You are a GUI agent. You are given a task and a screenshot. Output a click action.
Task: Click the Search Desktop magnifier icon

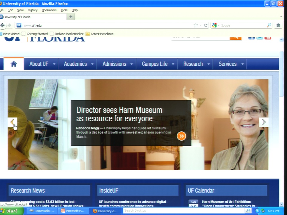coord(248,211)
